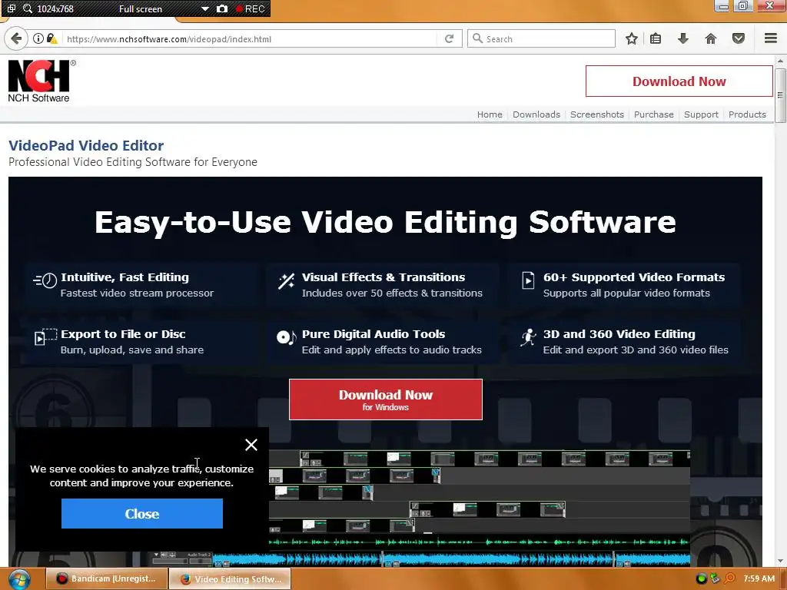Click the Intuitive, Fast Editing feature title
Viewport: 787px width, 590px height.
pyautogui.click(x=125, y=277)
